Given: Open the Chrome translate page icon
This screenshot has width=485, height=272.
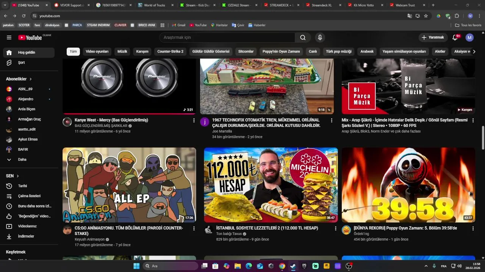Looking at the screenshot, I should click(410, 16).
